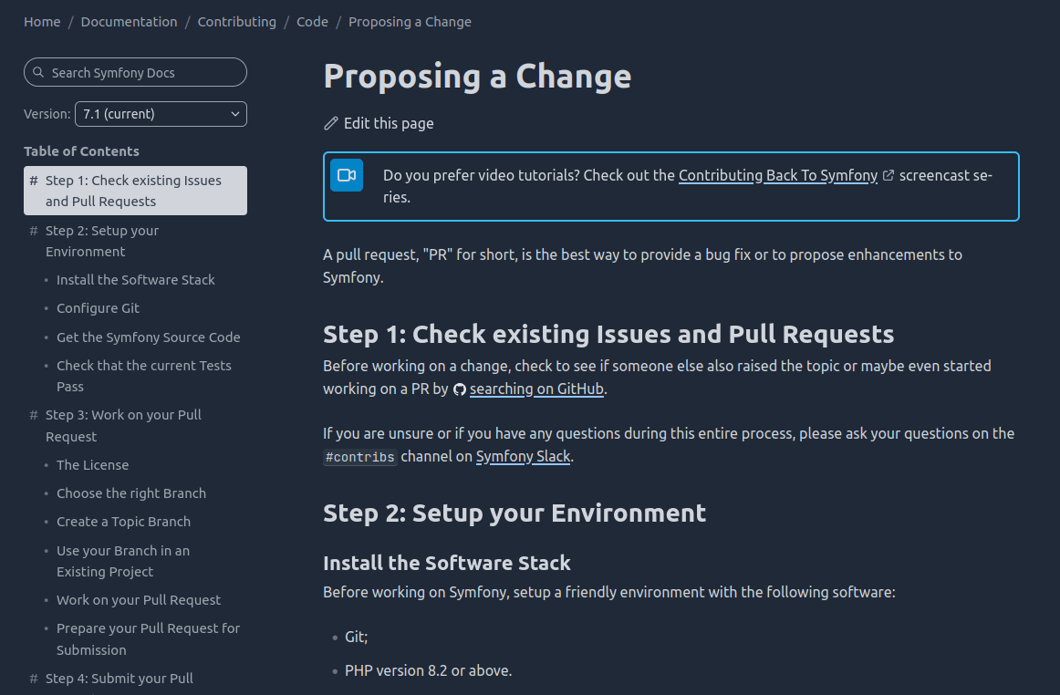Click the video camera icon in tutorial notice
Viewport: 1060px width, 695px height.
click(347, 176)
